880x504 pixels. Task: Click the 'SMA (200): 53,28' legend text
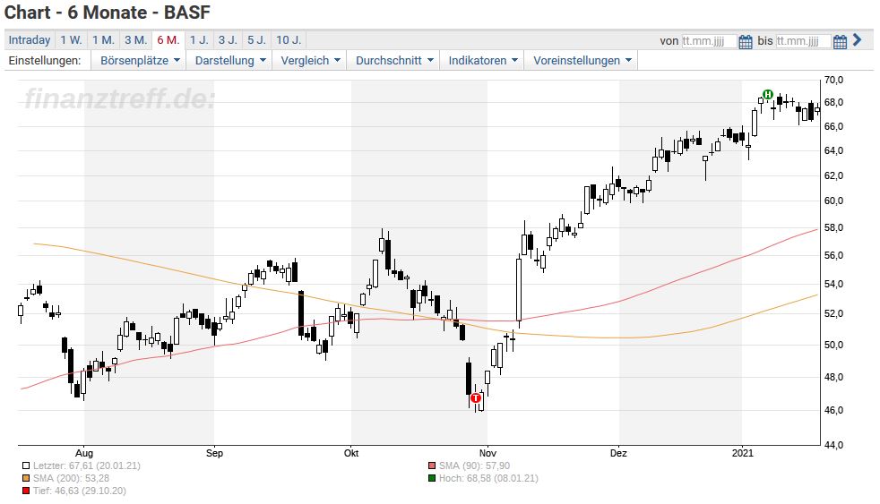click(x=71, y=478)
